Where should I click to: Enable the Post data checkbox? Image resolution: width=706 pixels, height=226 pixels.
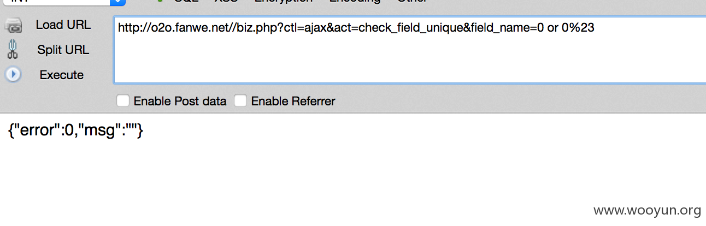123,100
